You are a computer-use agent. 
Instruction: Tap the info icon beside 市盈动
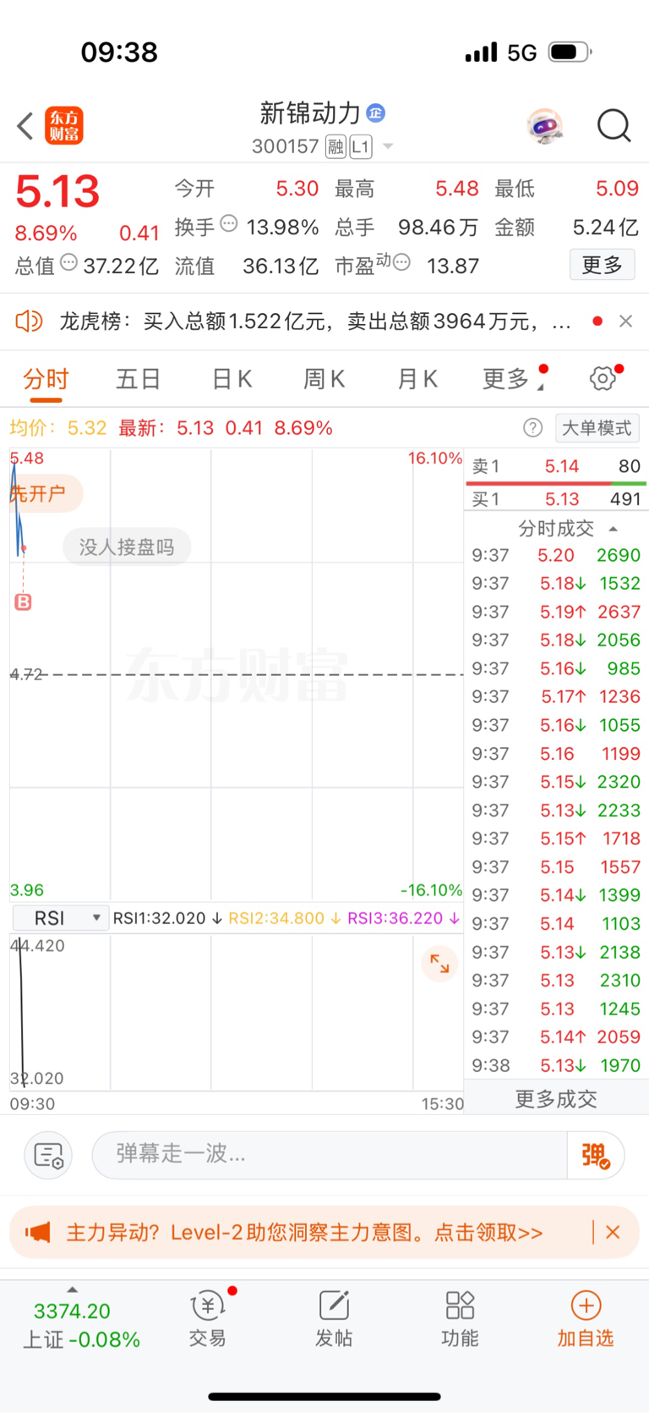pos(401,262)
